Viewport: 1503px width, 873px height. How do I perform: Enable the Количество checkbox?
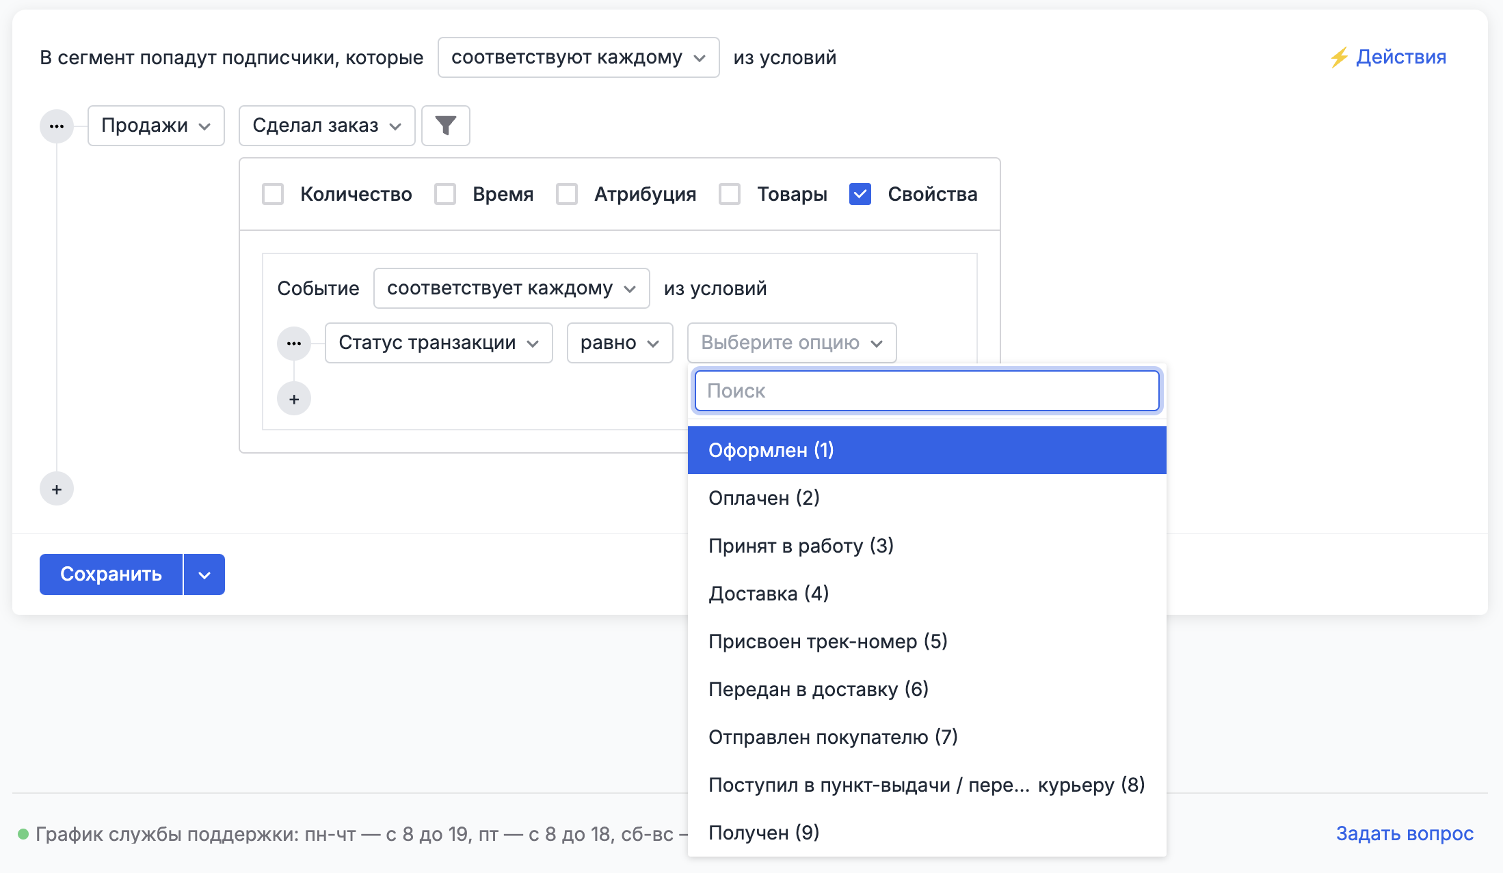coord(273,195)
